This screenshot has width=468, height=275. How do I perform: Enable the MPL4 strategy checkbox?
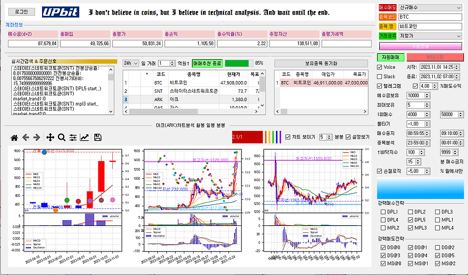pyautogui.click(x=438, y=228)
